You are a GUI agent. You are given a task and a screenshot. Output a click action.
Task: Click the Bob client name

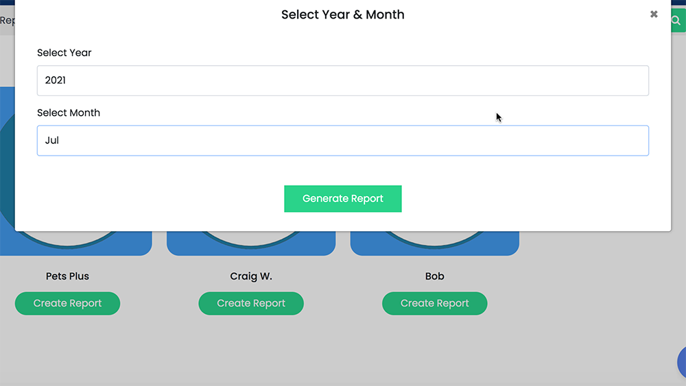[434, 276]
